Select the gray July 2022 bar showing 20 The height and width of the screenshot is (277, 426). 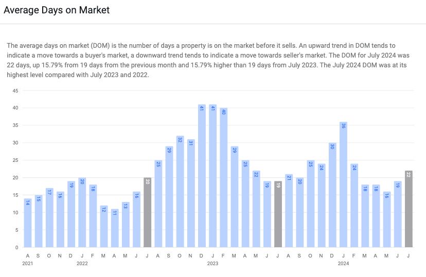coord(148,212)
